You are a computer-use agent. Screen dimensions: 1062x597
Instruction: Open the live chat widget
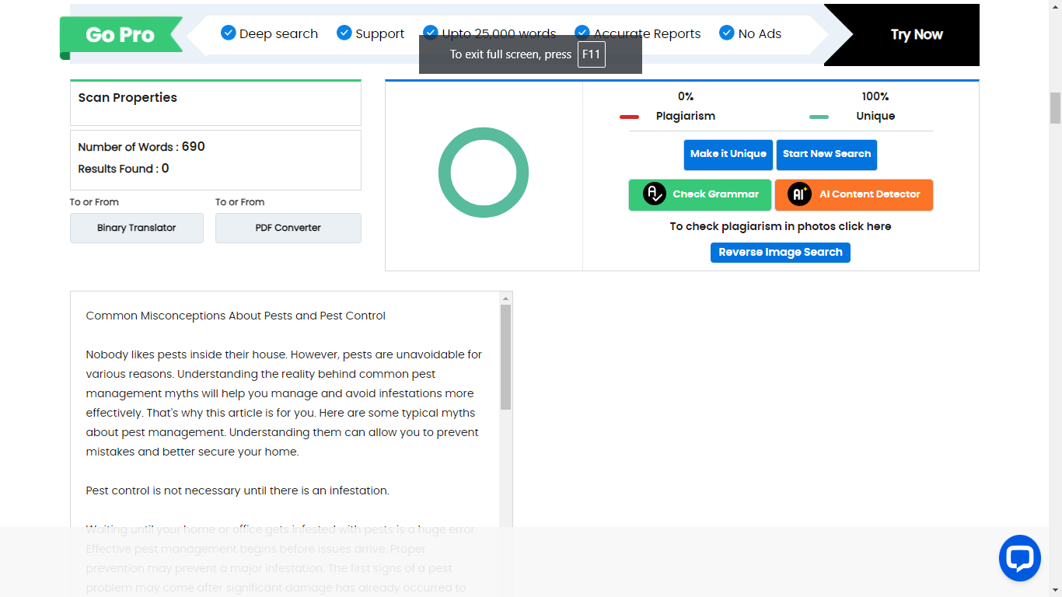pyautogui.click(x=1019, y=558)
